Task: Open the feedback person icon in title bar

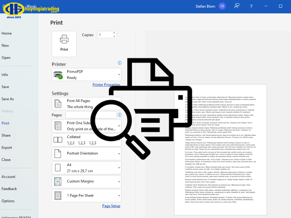Action: (x=237, y=6)
